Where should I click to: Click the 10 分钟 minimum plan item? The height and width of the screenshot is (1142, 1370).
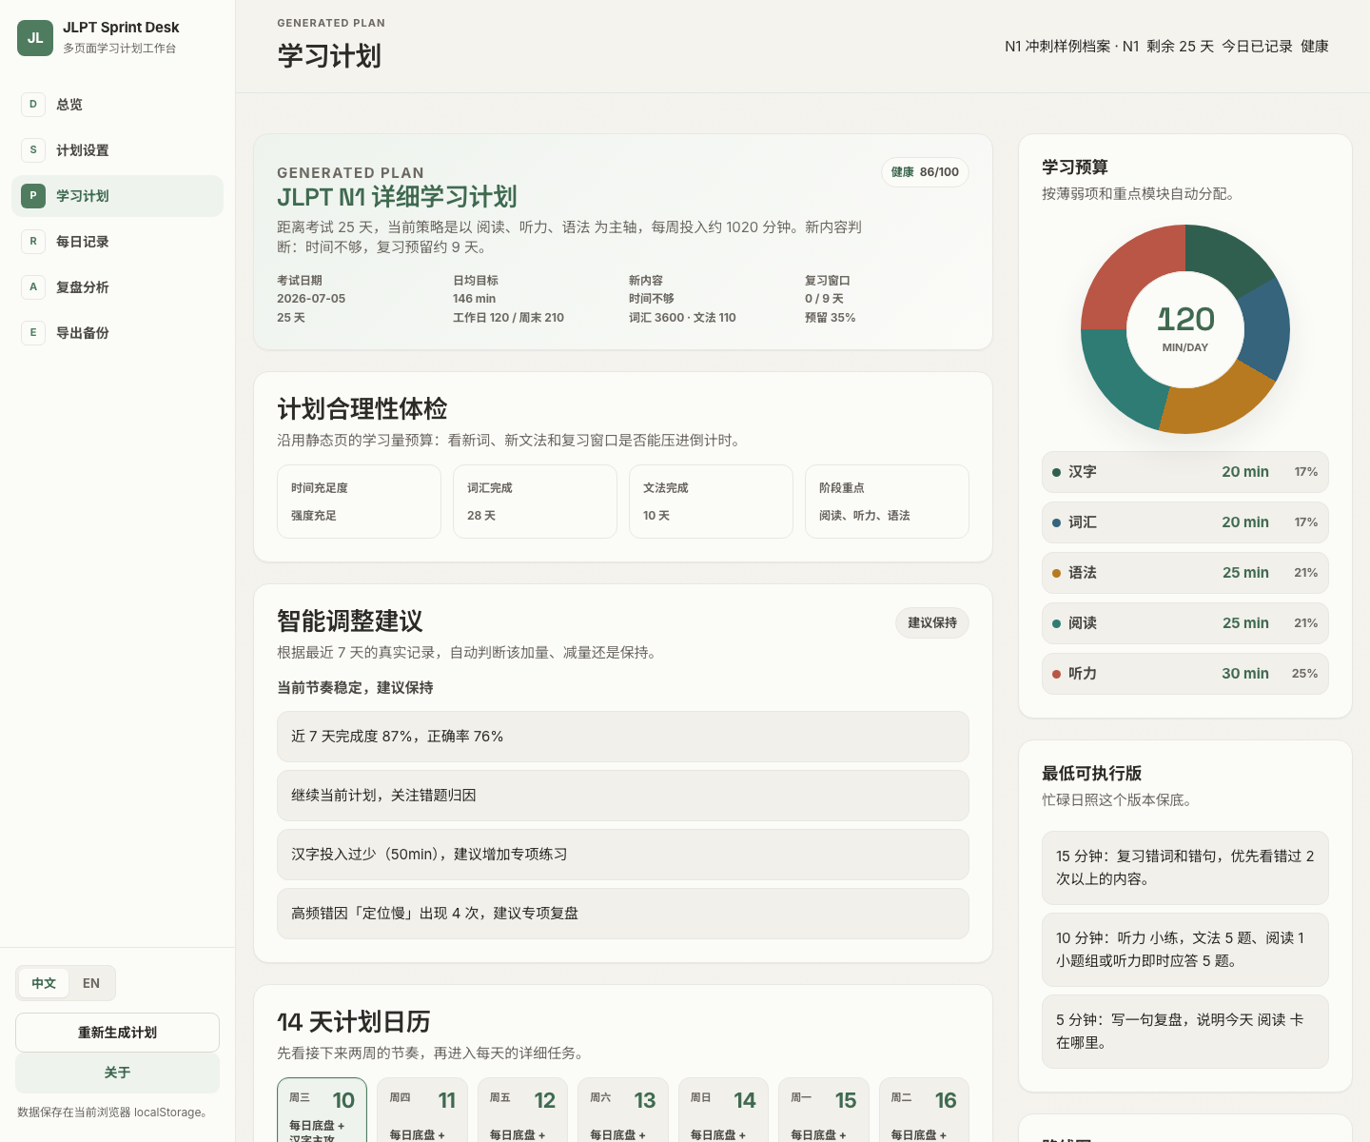point(1185,950)
